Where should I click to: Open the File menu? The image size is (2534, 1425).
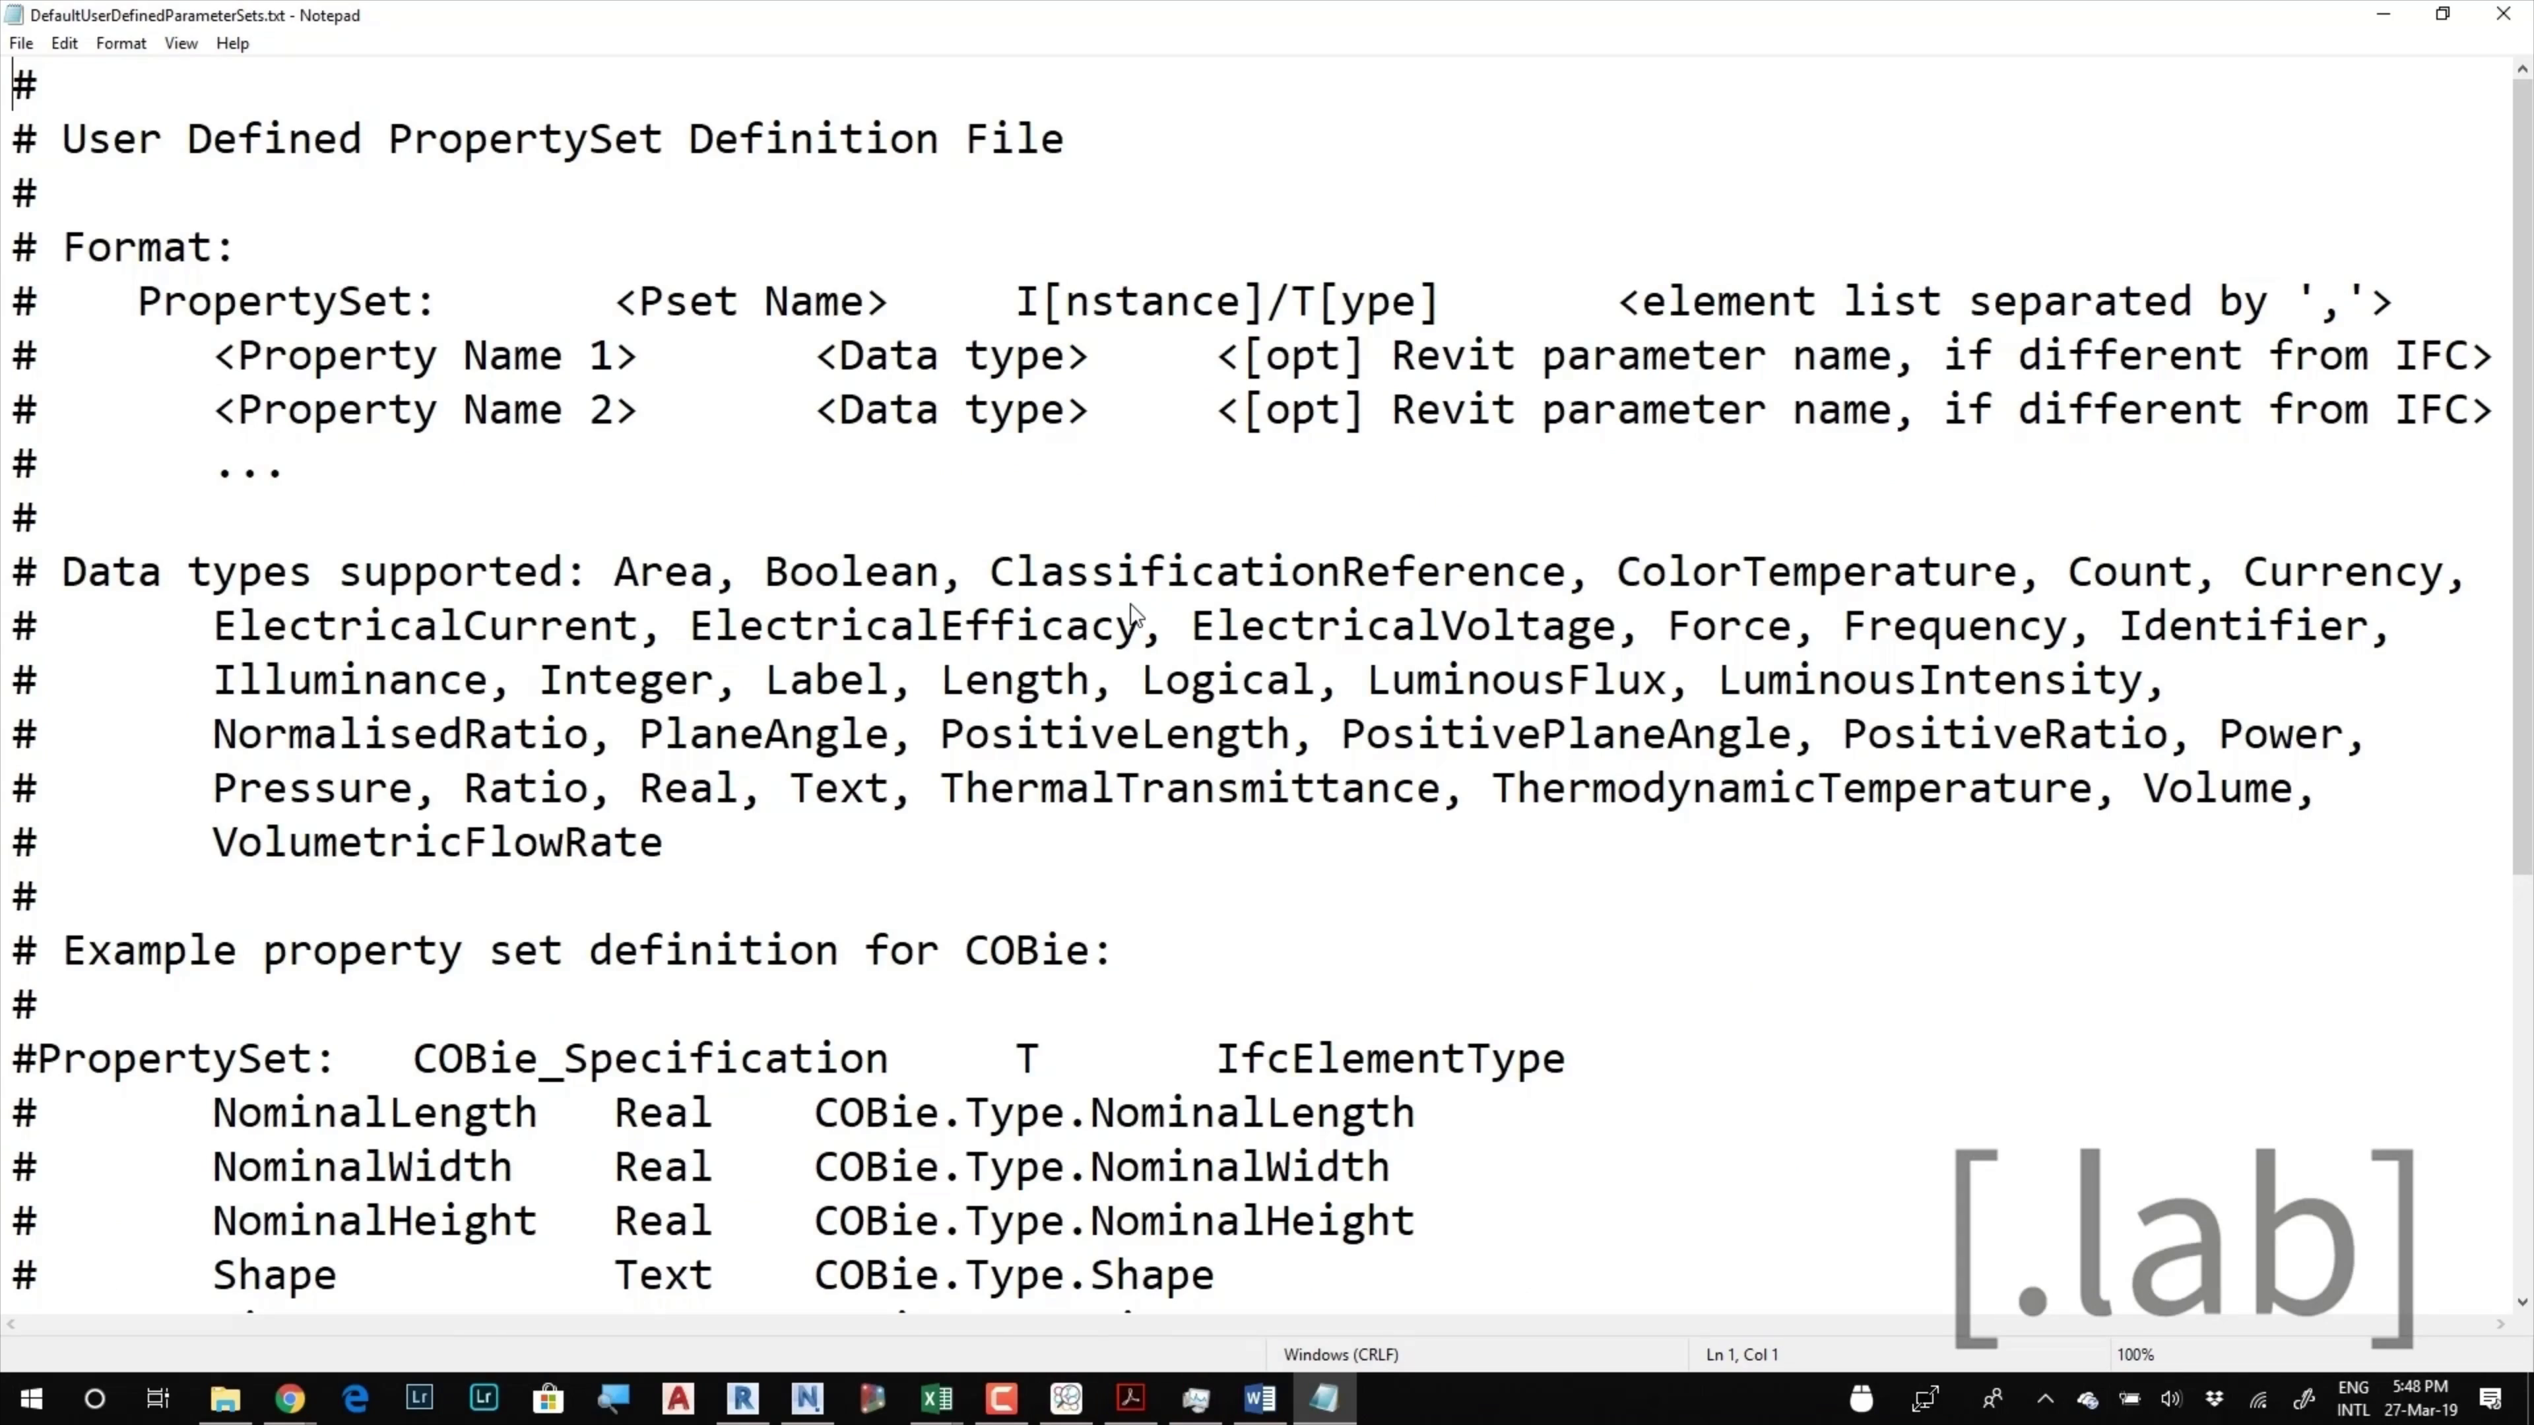point(20,44)
